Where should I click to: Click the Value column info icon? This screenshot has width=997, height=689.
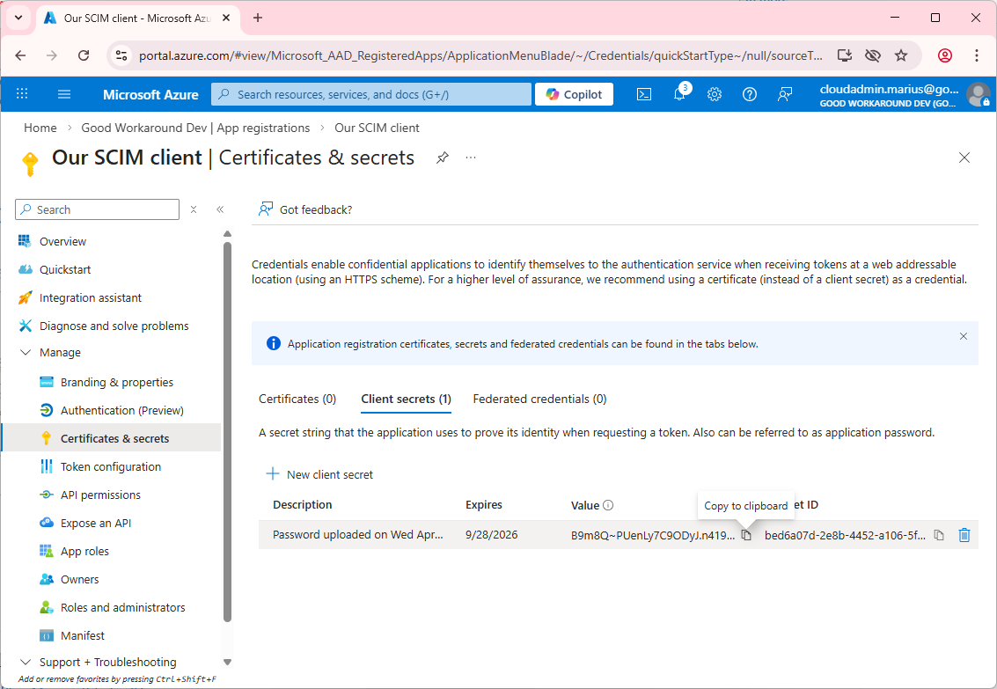tap(608, 505)
